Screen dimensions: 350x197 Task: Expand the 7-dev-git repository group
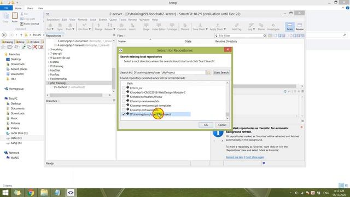(x=49, y=54)
